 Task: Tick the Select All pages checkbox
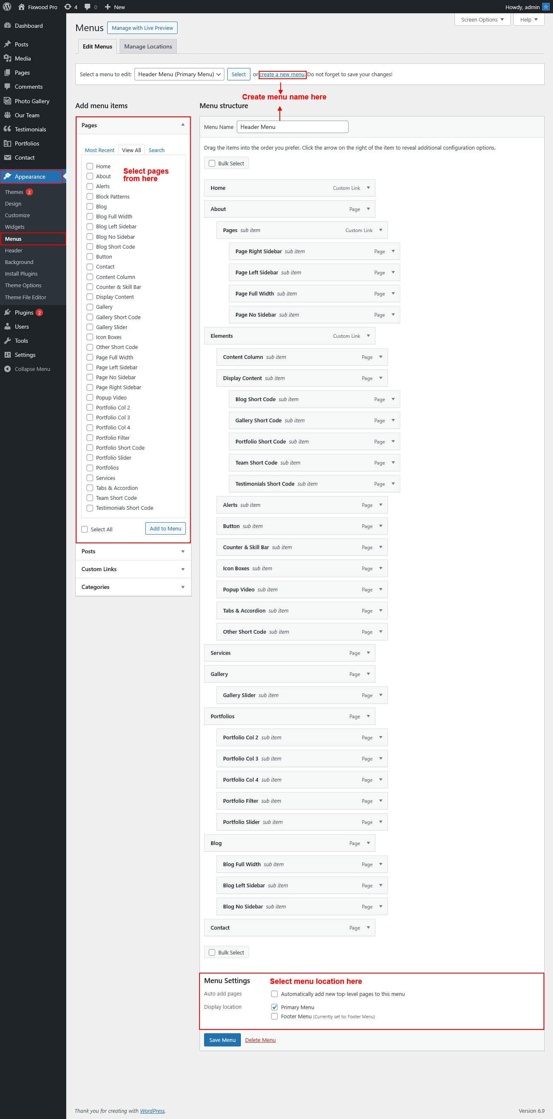84,529
